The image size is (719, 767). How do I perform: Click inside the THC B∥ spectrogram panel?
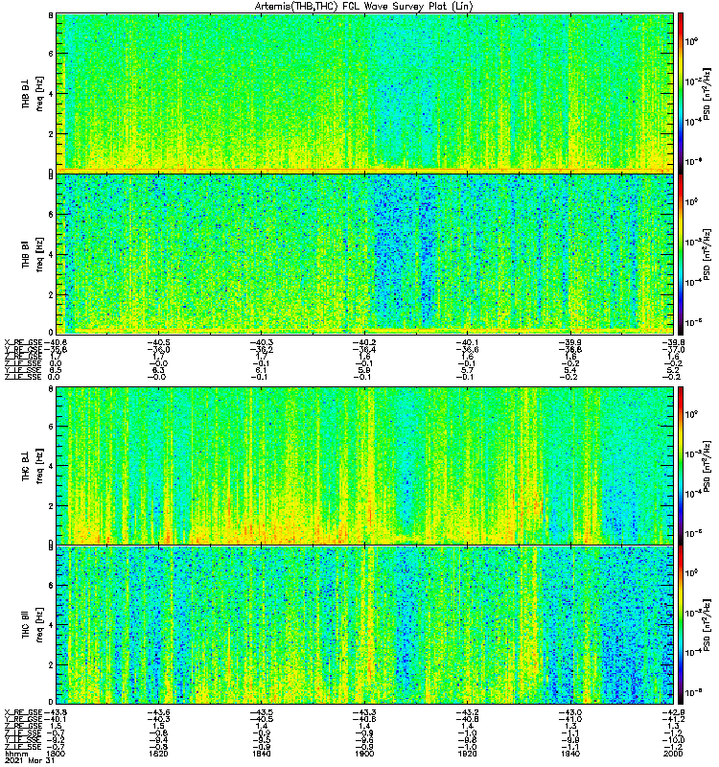pos(365,625)
